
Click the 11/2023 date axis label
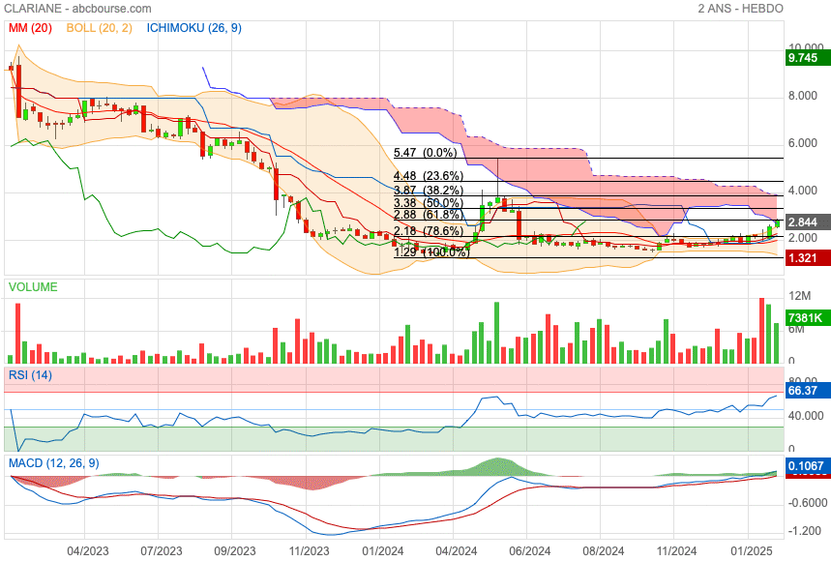tap(309, 551)
